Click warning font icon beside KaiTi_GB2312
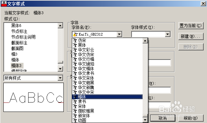This screenshot has height=123, width=207. click(75, 34)
